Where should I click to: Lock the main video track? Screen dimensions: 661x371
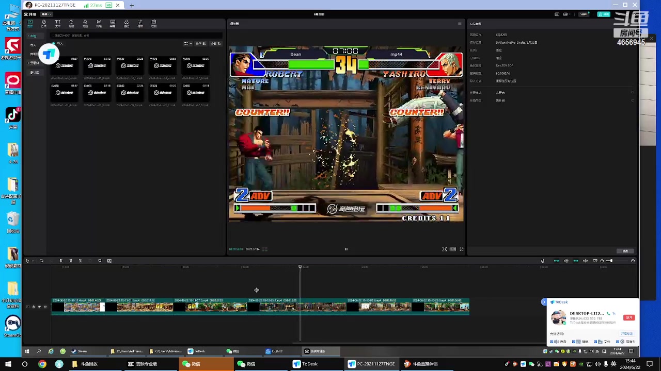(x=34, y=307)
